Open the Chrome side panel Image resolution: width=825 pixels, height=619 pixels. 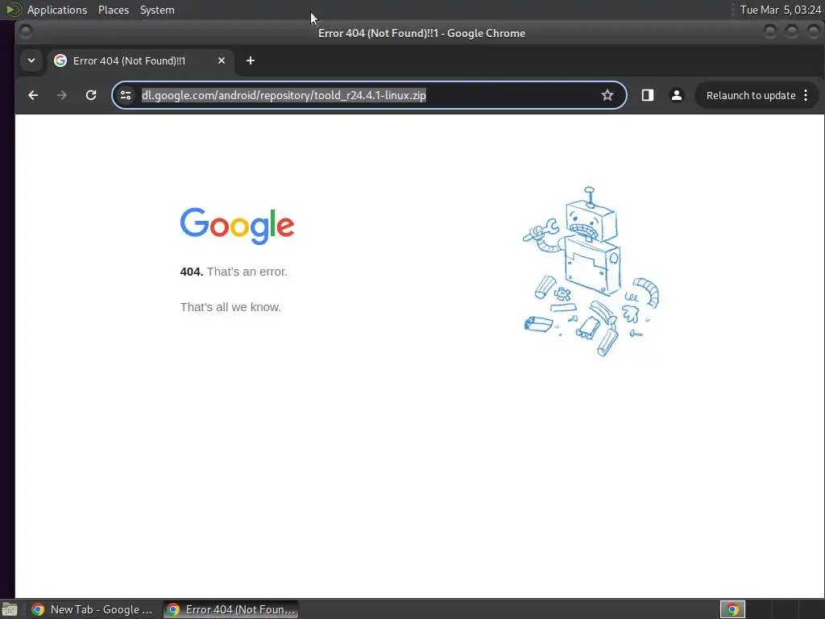point(648,95)
